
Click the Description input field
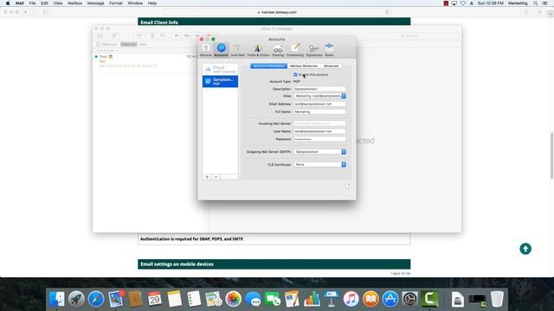tap(319, 89)
